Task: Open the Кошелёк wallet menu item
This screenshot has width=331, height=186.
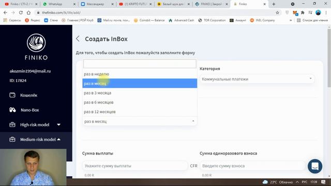Action: (x=23, y=95)
